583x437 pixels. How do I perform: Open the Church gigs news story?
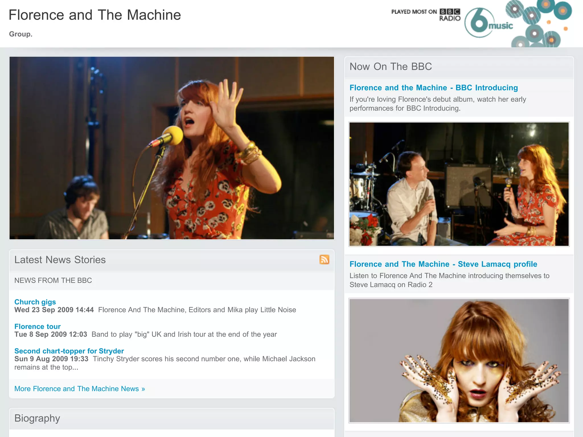[35, 302]
